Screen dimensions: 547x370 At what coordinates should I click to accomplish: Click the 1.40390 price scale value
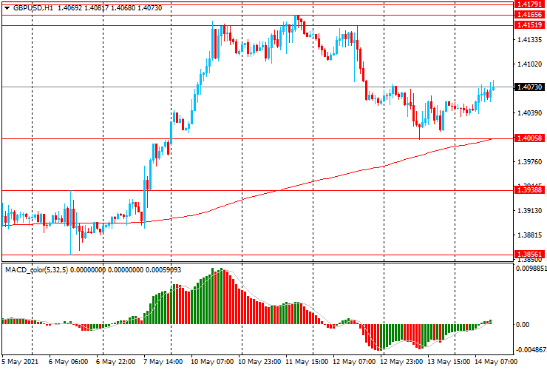529,113
